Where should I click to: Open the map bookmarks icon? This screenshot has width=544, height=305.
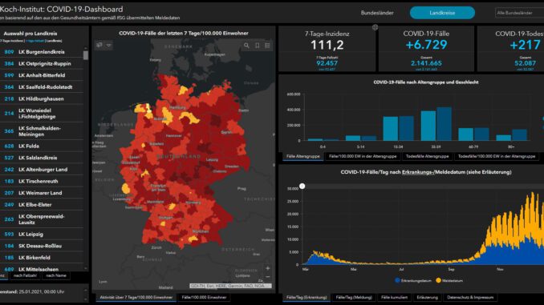pyautogui.click(x=257, y=46)
